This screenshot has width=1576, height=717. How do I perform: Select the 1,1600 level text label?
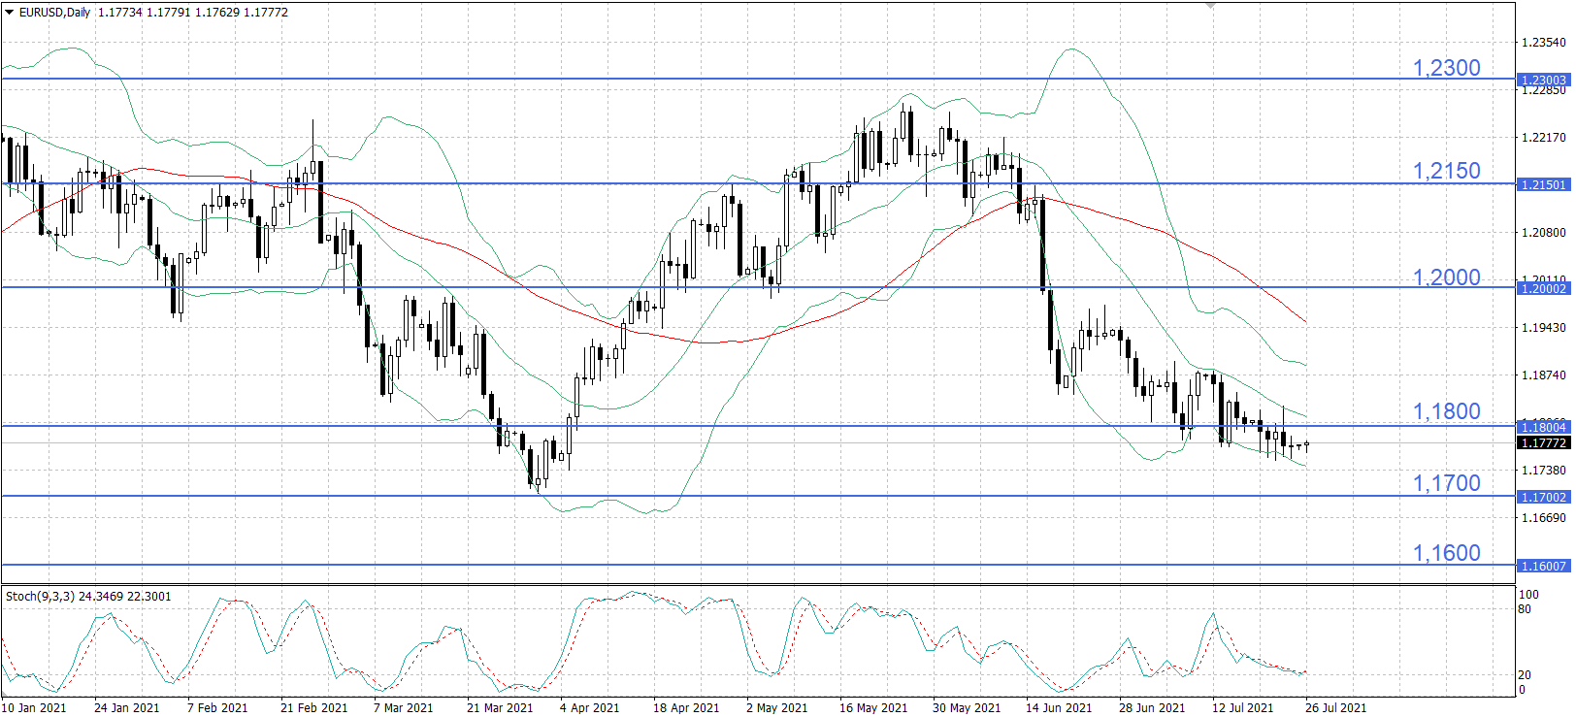[1446, 553]
